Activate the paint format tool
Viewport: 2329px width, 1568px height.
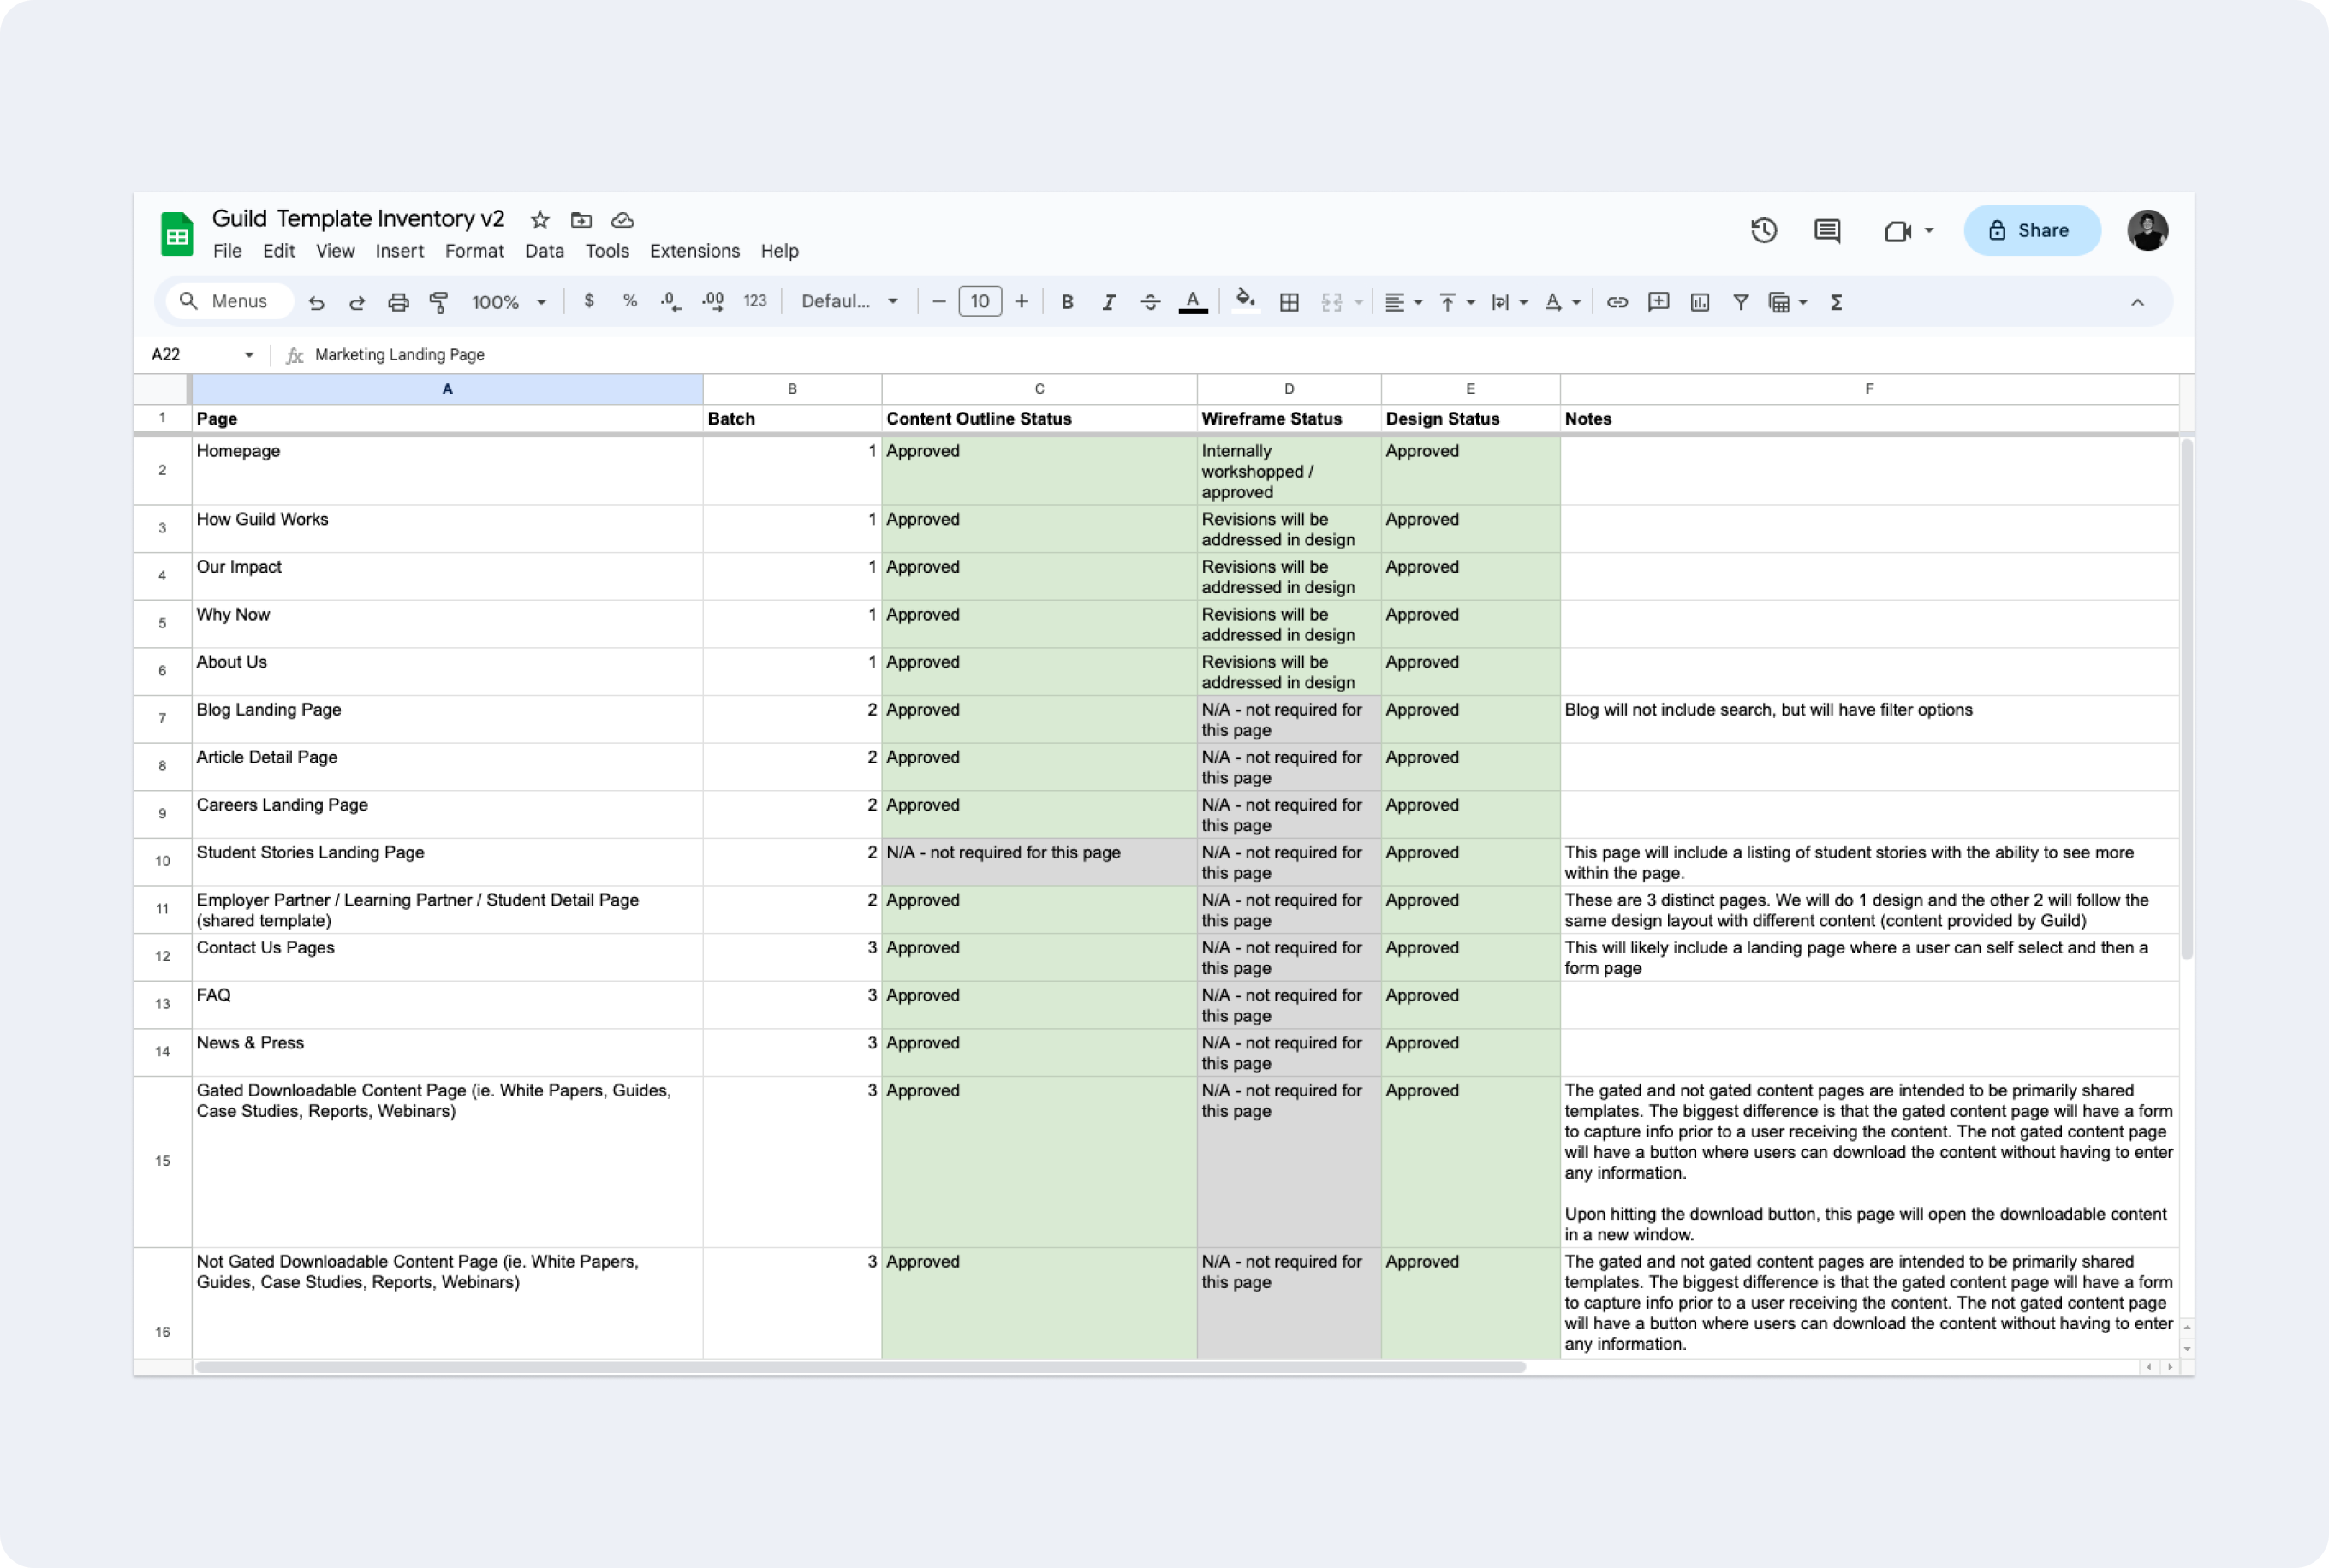pos(438,302)
